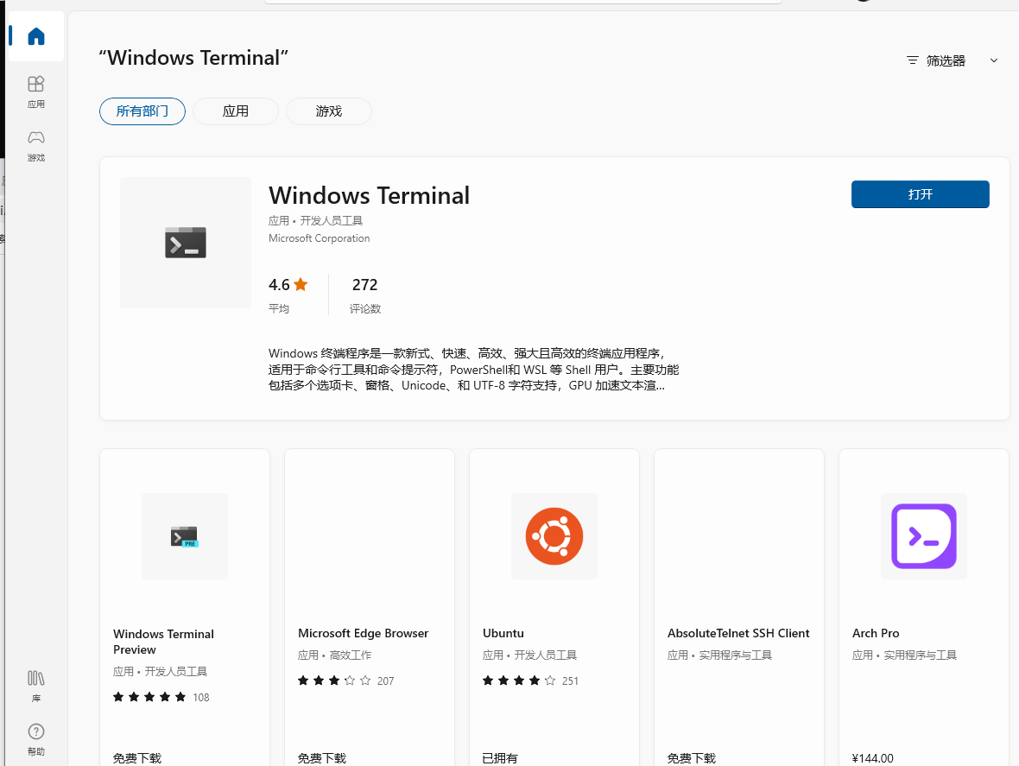This screenshot has height=766, width=1019.
Task: Open the Ubuntu card title
Action: [503, 633]
